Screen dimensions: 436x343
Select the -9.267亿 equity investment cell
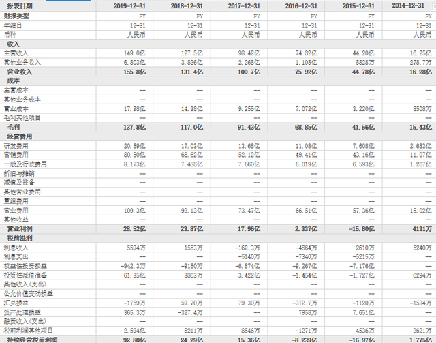[305, 266]
